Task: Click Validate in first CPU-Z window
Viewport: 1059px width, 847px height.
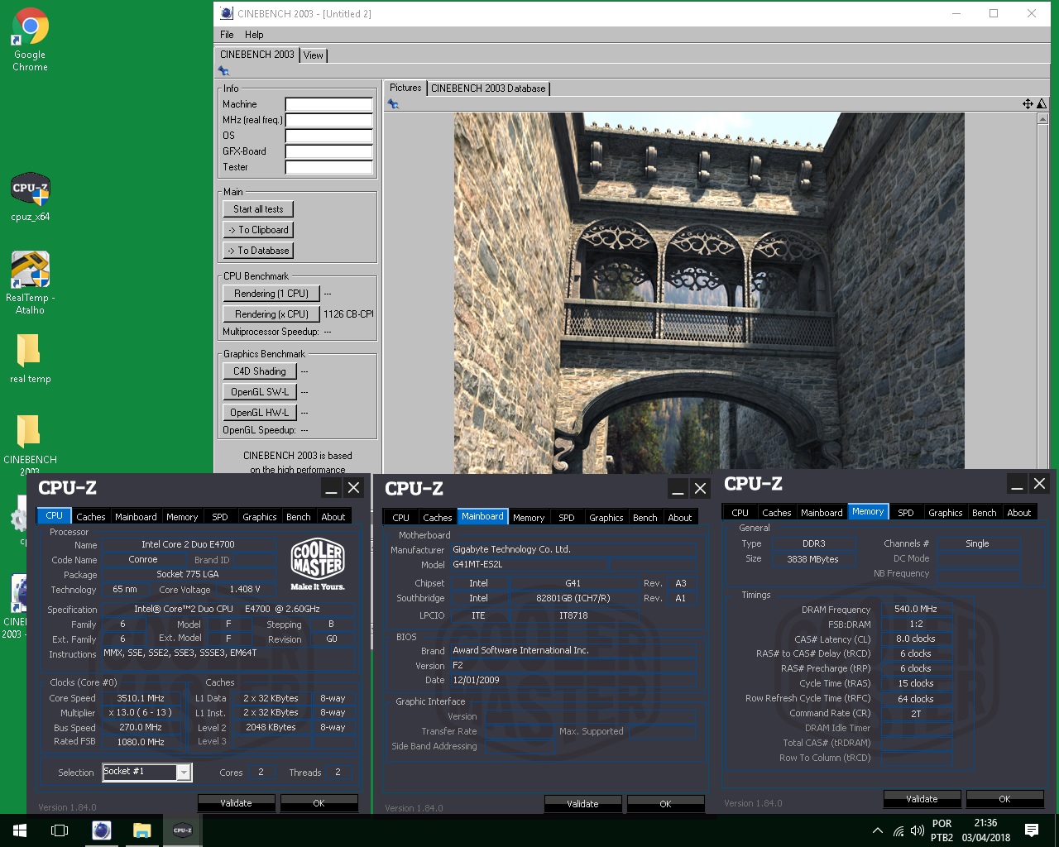Action: (236, 803)
